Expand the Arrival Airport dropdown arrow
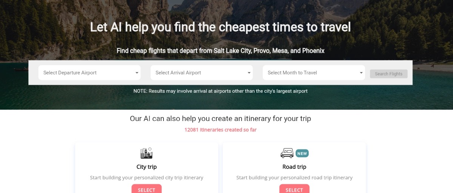This screenshot has width=453, height=193. (249, 73)
